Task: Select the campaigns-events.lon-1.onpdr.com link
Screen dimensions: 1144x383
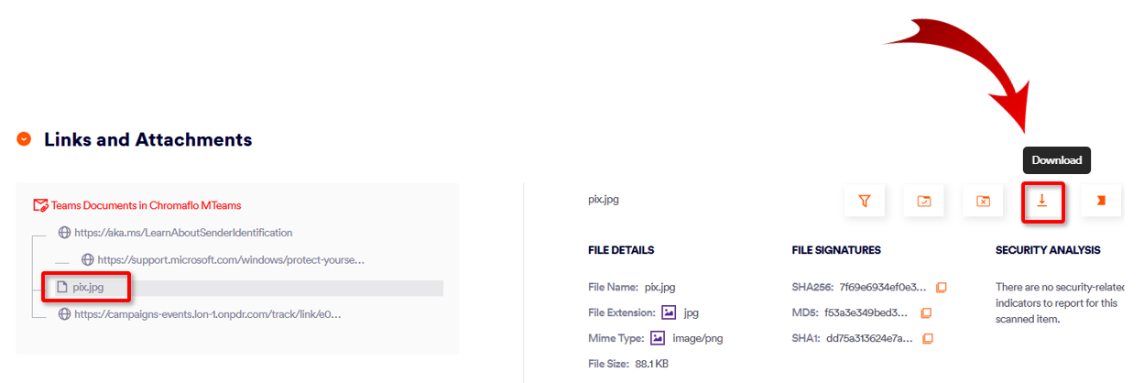Action: pyautogui.click(x=207, y=314)
